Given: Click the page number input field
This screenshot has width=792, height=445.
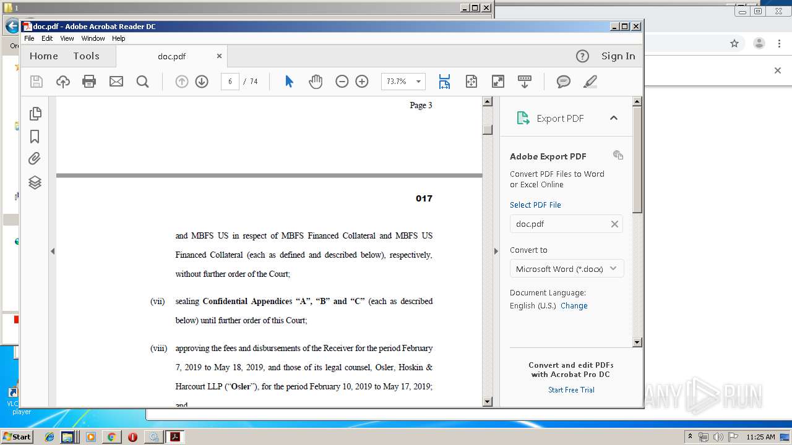Looking at the screenshot, I should coord(230,82).
